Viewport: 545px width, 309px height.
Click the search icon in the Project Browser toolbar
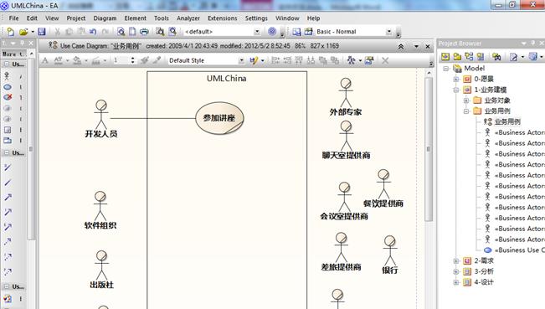pyautogui.click(x=496, y=56)
